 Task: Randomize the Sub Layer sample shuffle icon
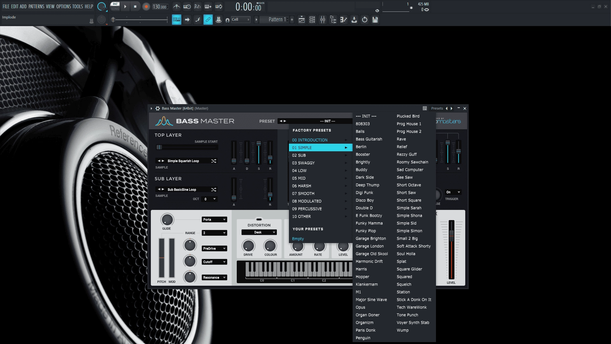tap(214, 190)
